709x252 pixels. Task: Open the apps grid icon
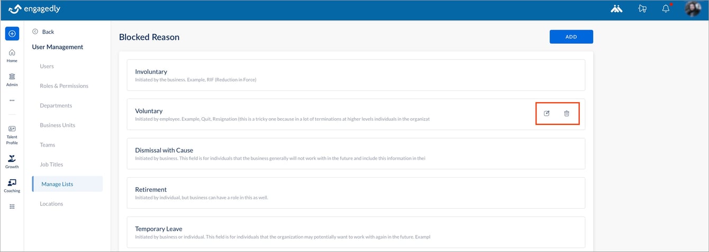point(12,207)
